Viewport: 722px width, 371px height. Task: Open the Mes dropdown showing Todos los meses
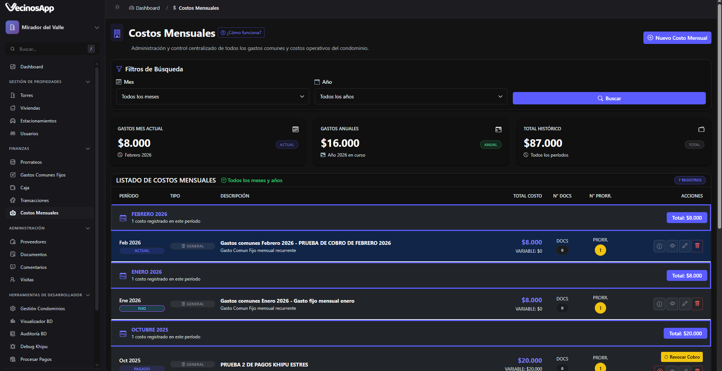[212, 97]
